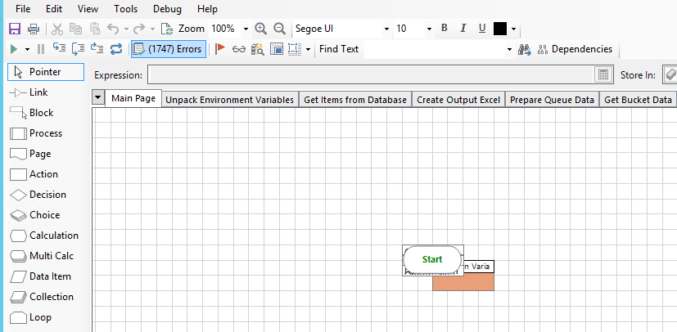
Task: Click the Step debug icon
Action: pyautogui.click(x=59, y=48)
